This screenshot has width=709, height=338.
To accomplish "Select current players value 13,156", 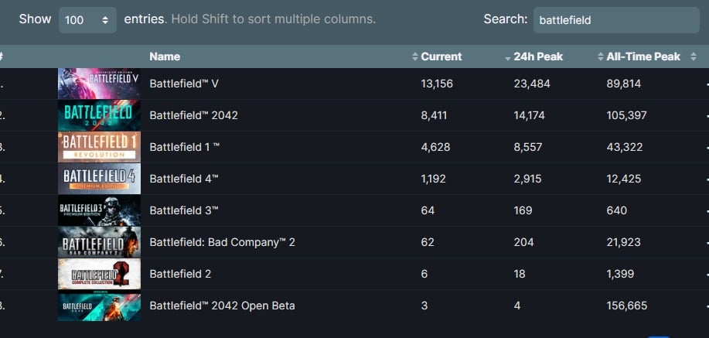I will 436,84.
